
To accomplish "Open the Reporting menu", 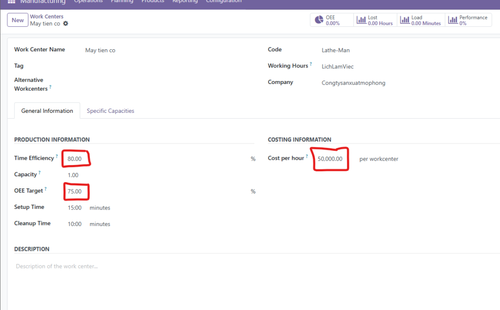I will point(184,1).
